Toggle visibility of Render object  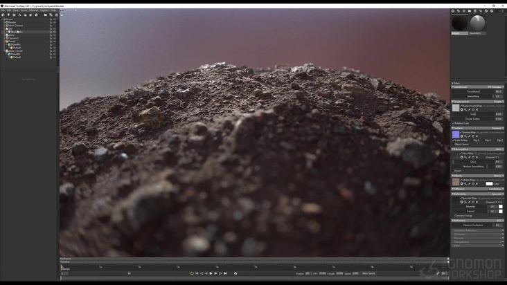54,22
